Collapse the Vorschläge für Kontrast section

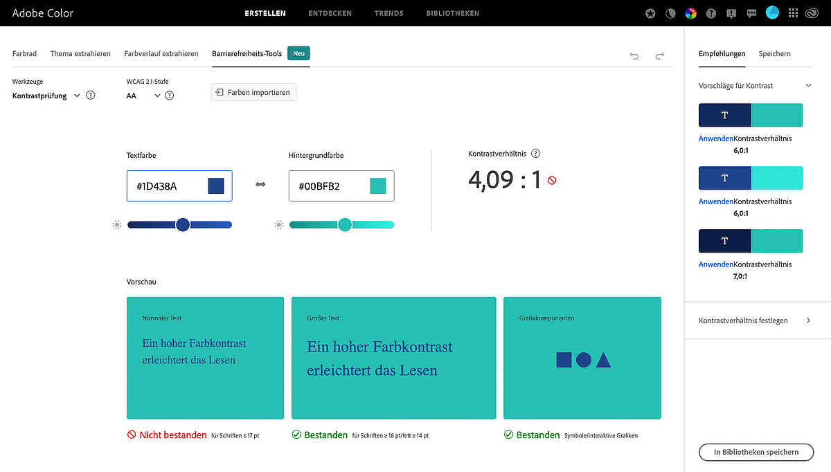click(x=808, y=86)
